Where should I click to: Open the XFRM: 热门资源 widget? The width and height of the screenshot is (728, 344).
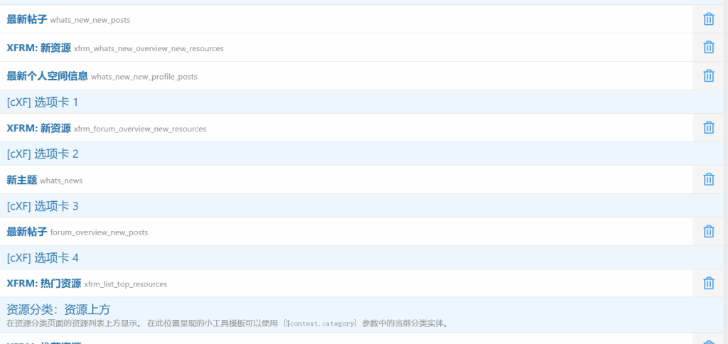tap(43, 284)
